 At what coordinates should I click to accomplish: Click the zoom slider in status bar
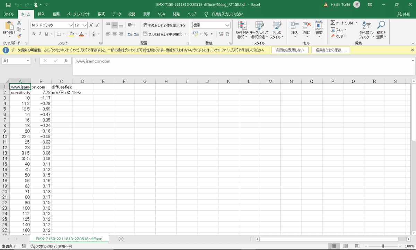point(383,246)
